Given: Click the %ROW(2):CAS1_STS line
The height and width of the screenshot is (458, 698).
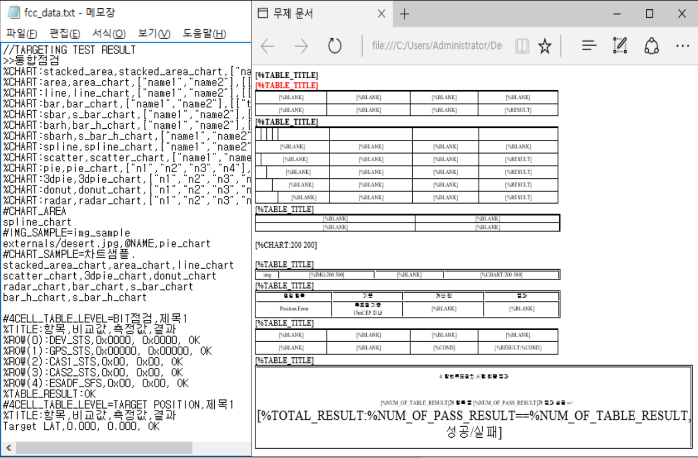Looking at the screenshot, I should (x=93, y=361).
